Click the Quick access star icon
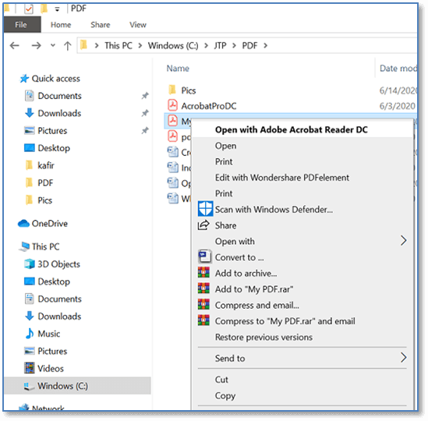 24,79
